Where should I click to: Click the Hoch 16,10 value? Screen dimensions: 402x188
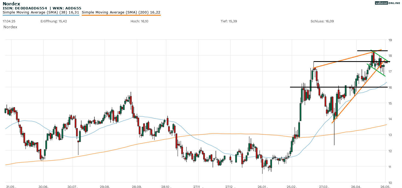click(x=139, y=21)
